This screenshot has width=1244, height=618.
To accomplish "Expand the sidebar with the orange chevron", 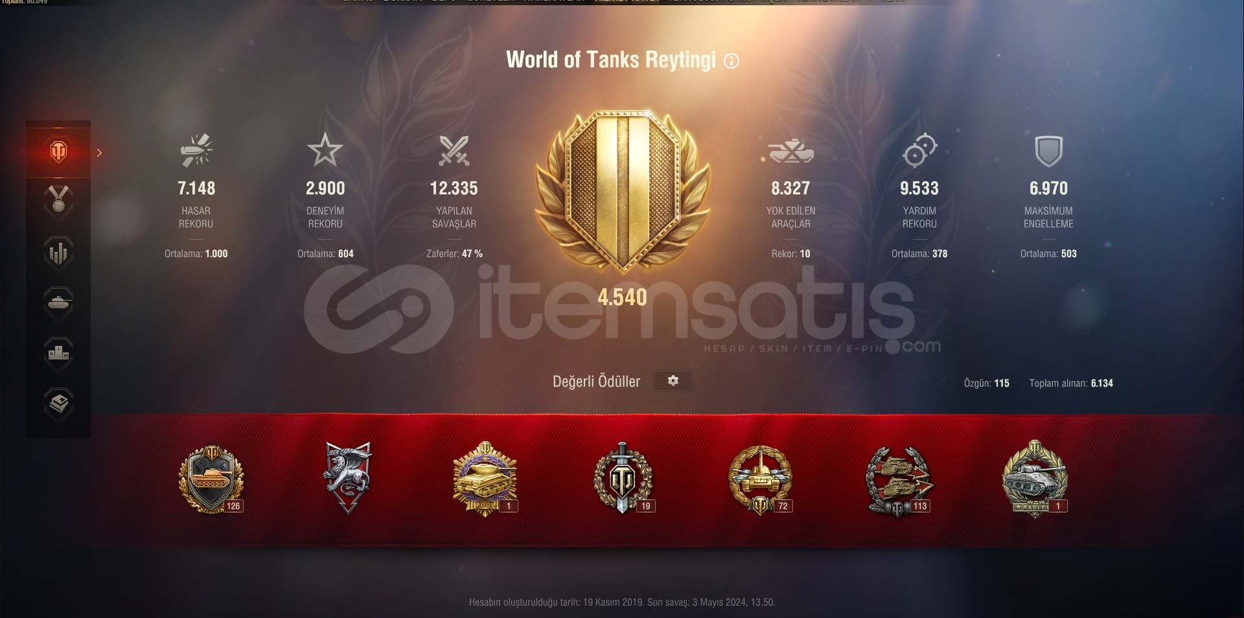I will coord(99,153).
